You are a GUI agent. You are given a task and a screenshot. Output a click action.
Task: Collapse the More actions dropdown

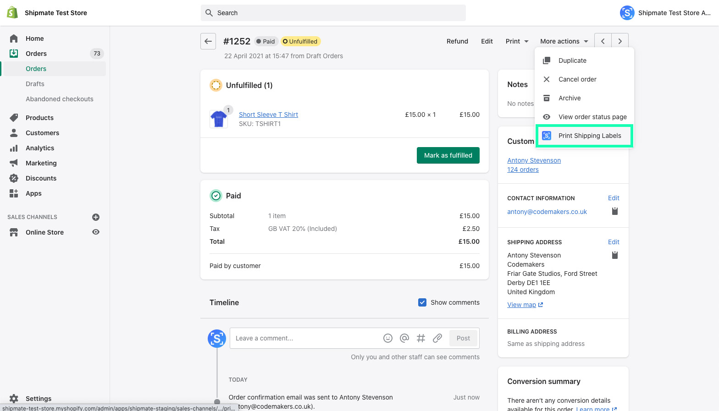pyautogui.click(x=564, y=41)
